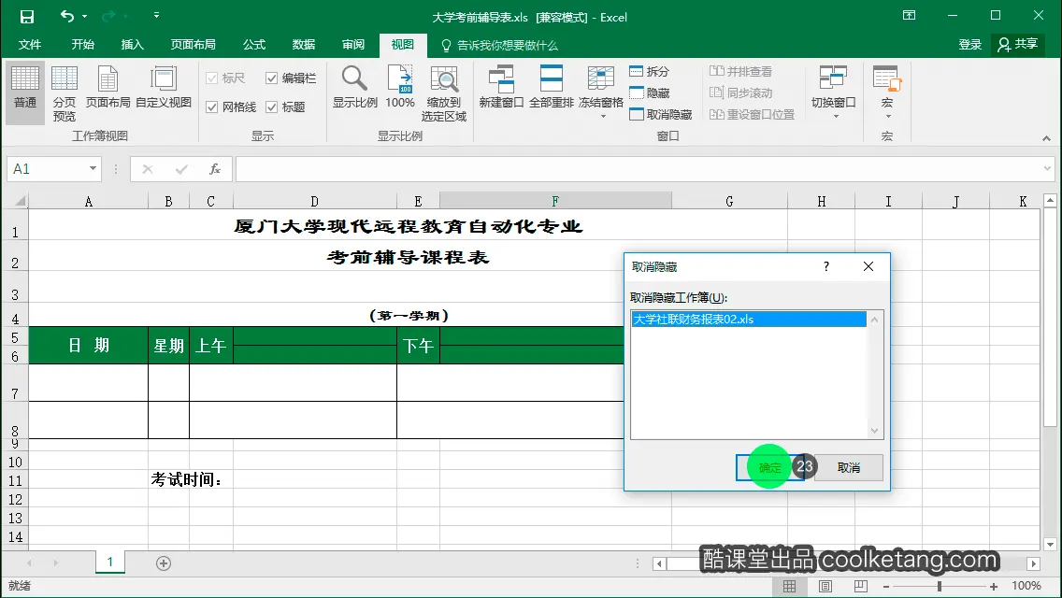Screen dimensions: 1062x598
Task: Select 大学社联财务报表02.xls in the Unhide list
Action: point(749,319)
